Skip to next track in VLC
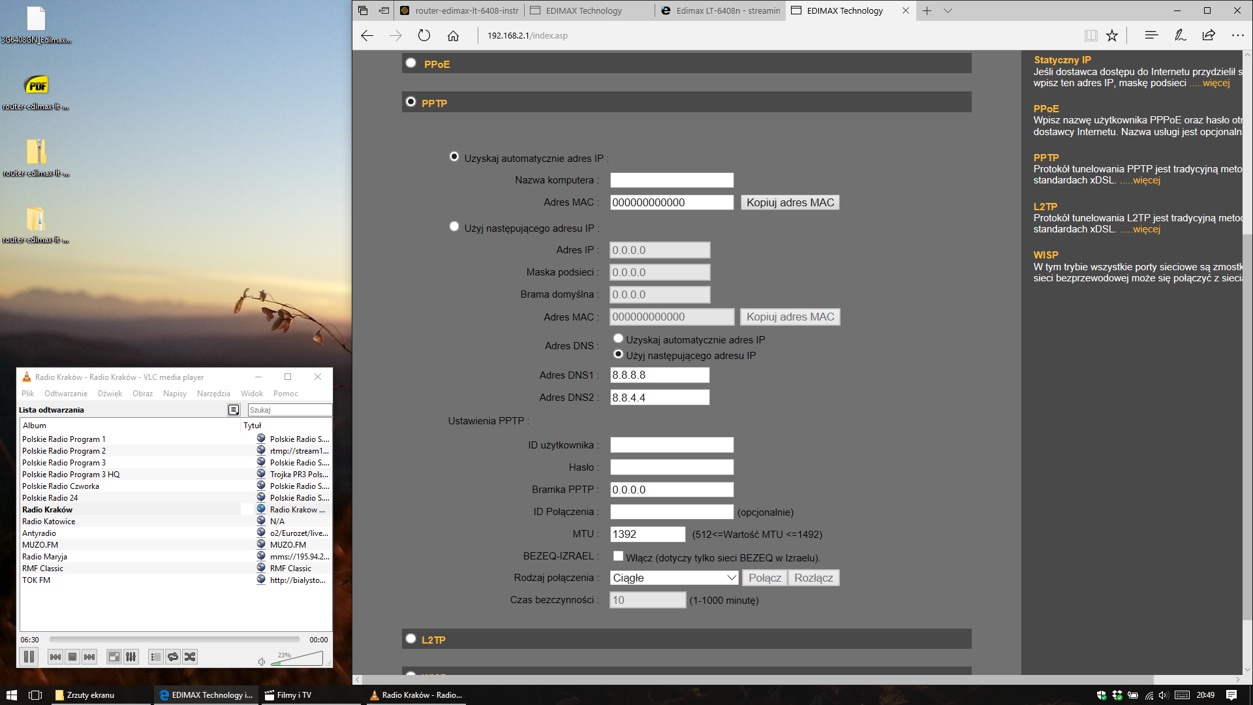Image resolution: width=1253 pixels, height=705 pixels. 89,657
